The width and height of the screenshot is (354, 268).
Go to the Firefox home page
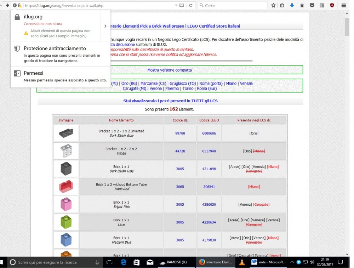[x=302, y=5]
